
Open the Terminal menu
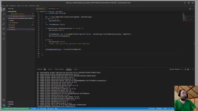pos(32,6)
